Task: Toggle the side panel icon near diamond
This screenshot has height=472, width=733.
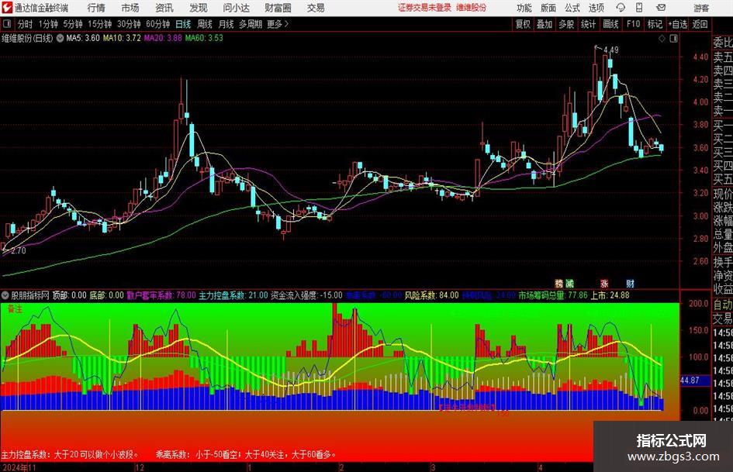Action: tap(673, 39)
